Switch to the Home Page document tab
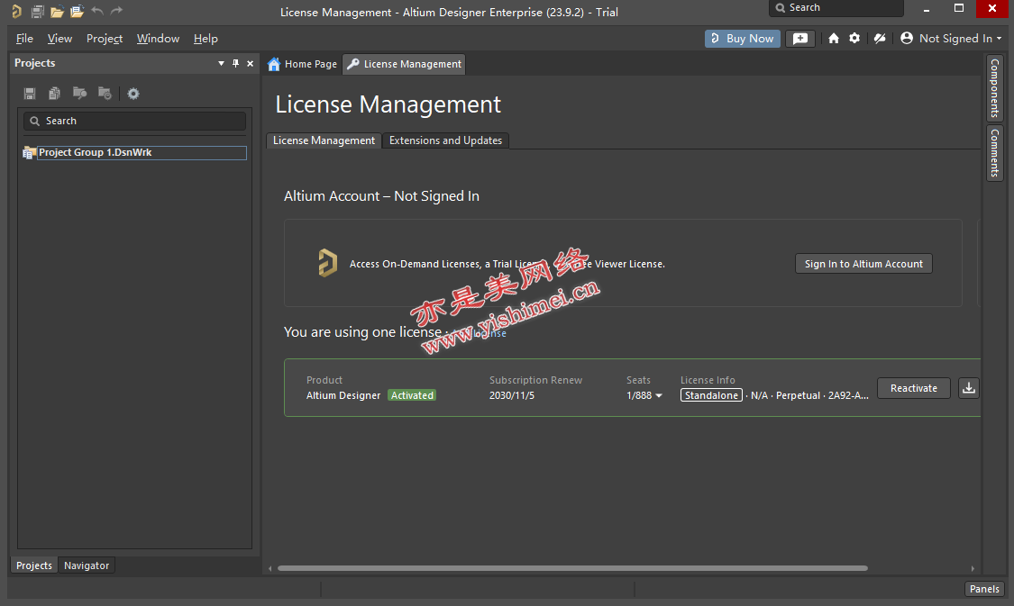The image size is (1014, 606). (x=302, y=64)
